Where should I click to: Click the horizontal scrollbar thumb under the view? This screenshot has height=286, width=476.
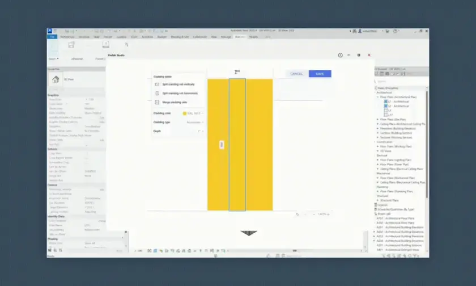(295, 251)
